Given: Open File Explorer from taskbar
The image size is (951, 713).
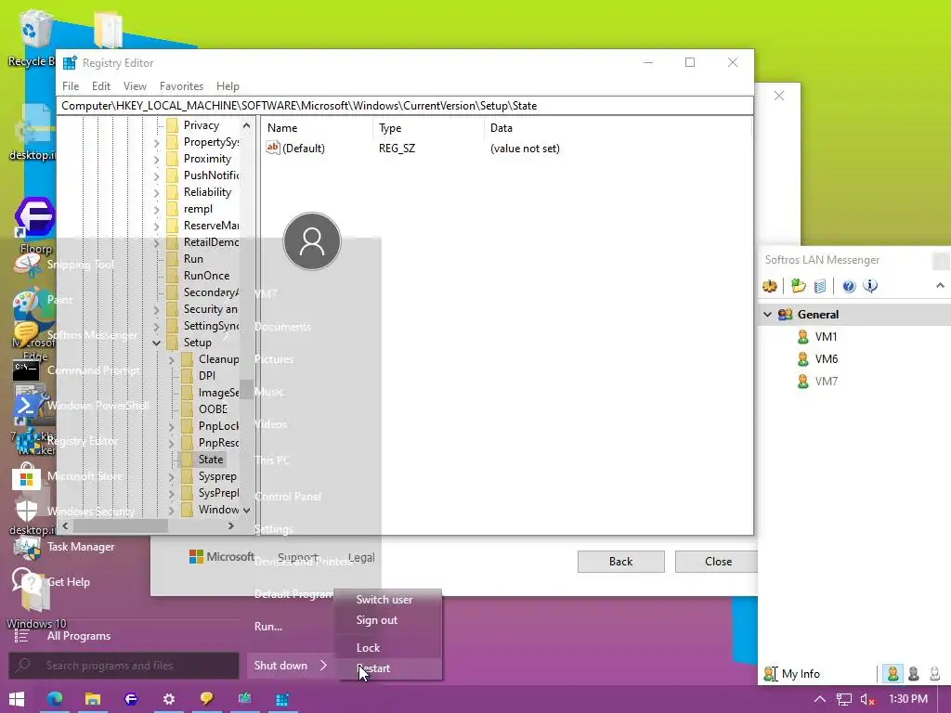Looking at the screenshot, I should pyautogui.click(x=93, y=699).
